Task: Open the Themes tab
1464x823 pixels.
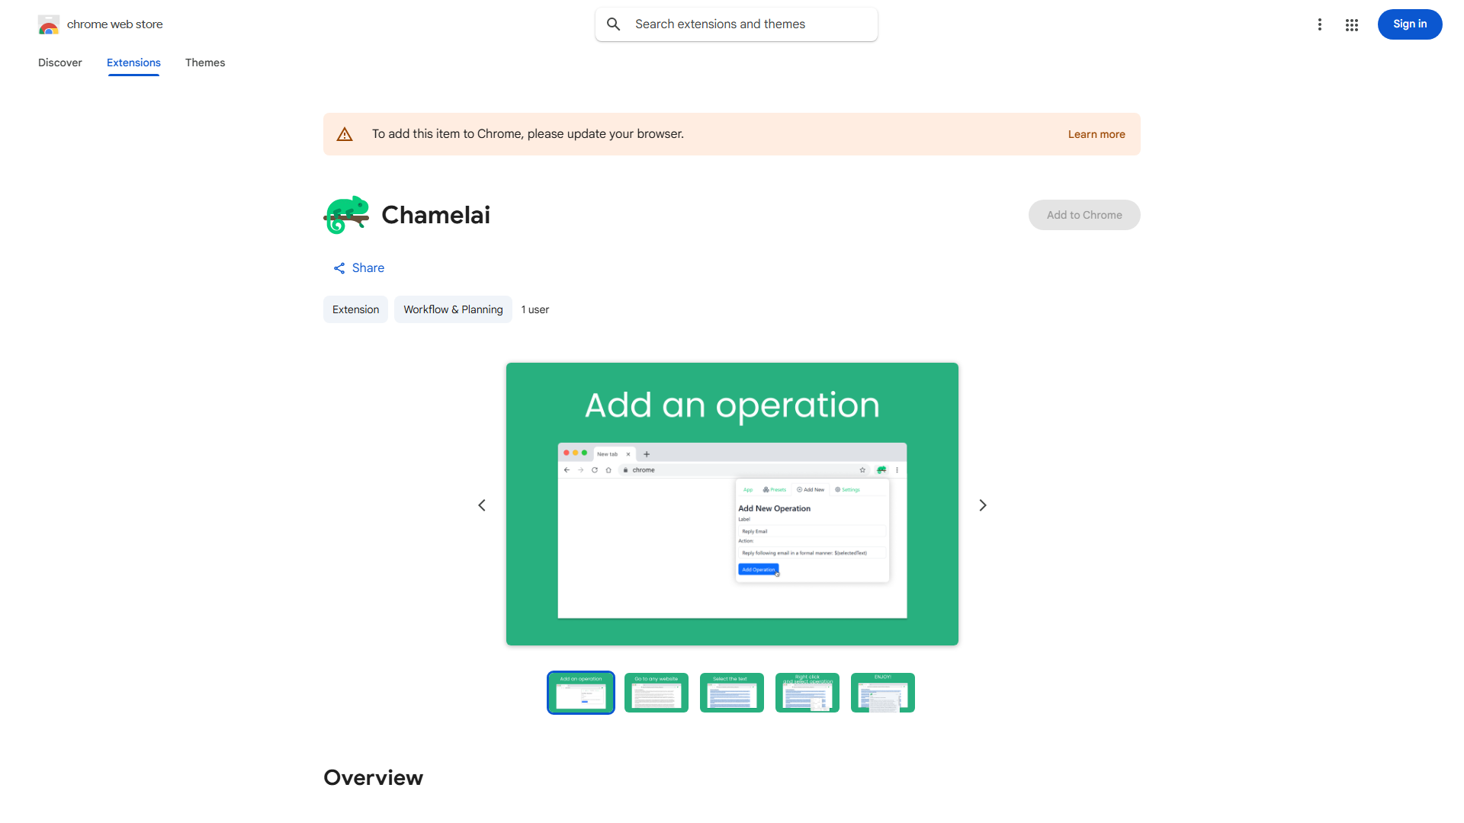Action: [205, 62]
